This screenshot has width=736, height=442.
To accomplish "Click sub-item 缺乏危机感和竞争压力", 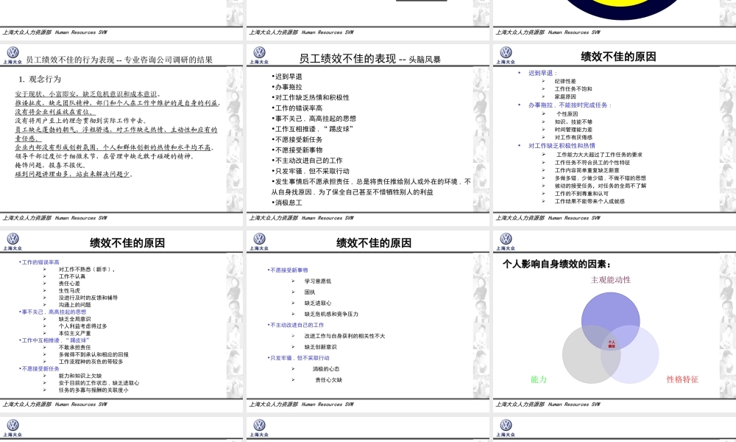I will 331,314.
